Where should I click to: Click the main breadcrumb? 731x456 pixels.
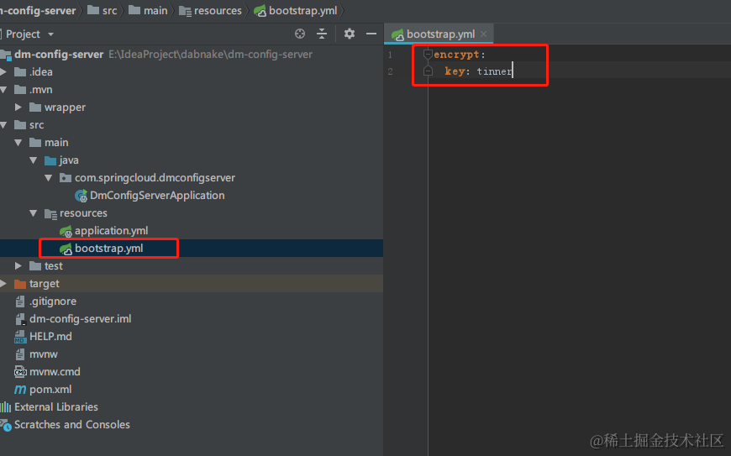tap(148, 11)
